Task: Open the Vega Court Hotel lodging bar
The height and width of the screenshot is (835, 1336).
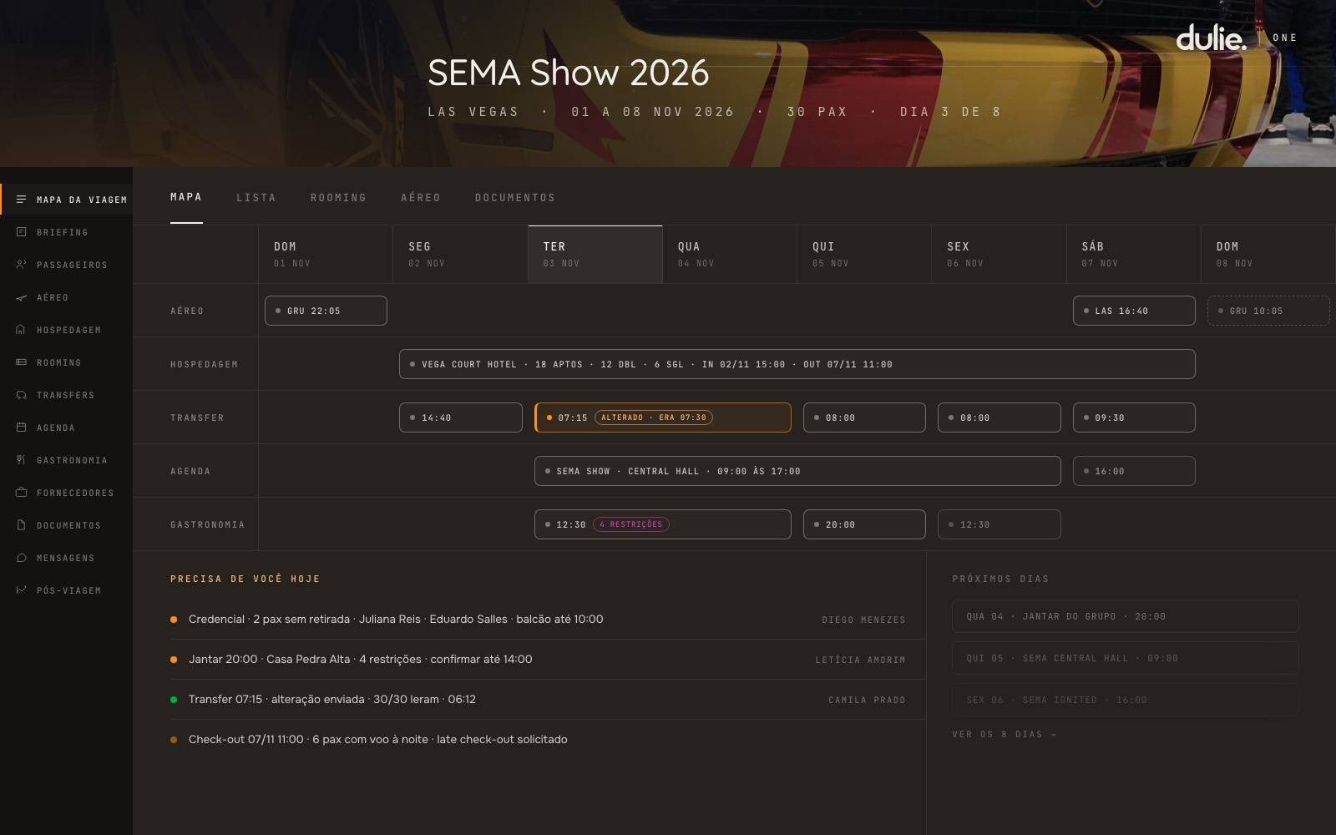Action: tap(797, 364)
